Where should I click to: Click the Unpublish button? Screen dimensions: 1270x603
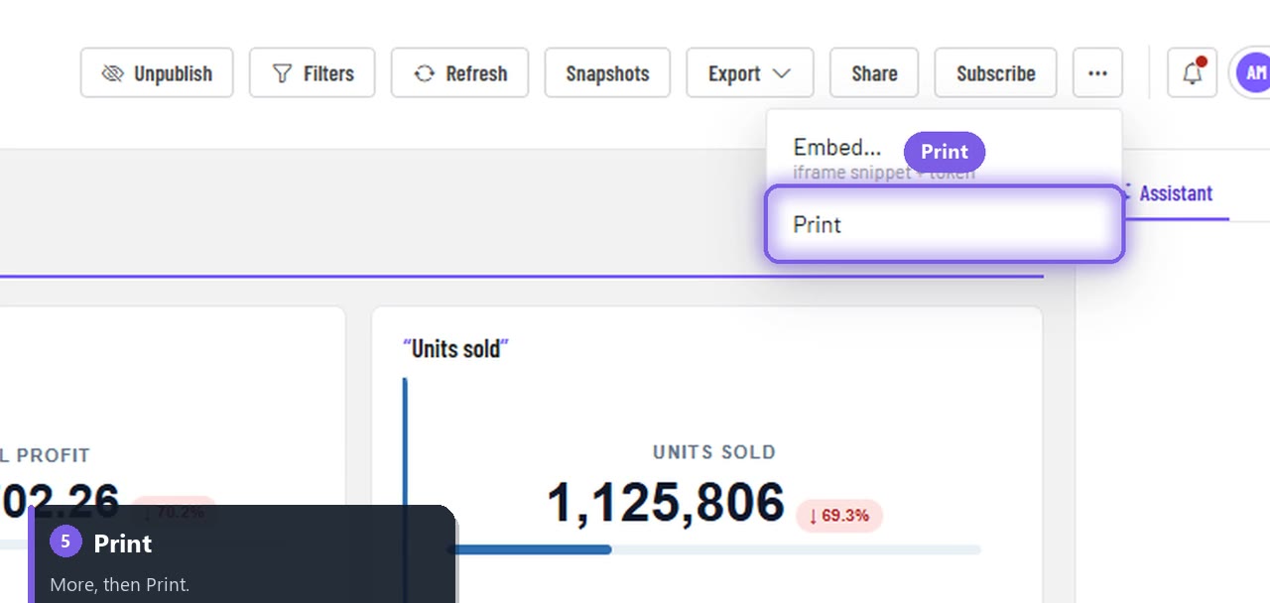pyautogui.click(x=157, y=73)
